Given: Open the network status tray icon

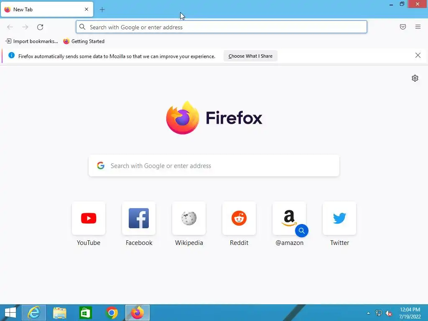Looking at the screenshot, I should [379, 313].
